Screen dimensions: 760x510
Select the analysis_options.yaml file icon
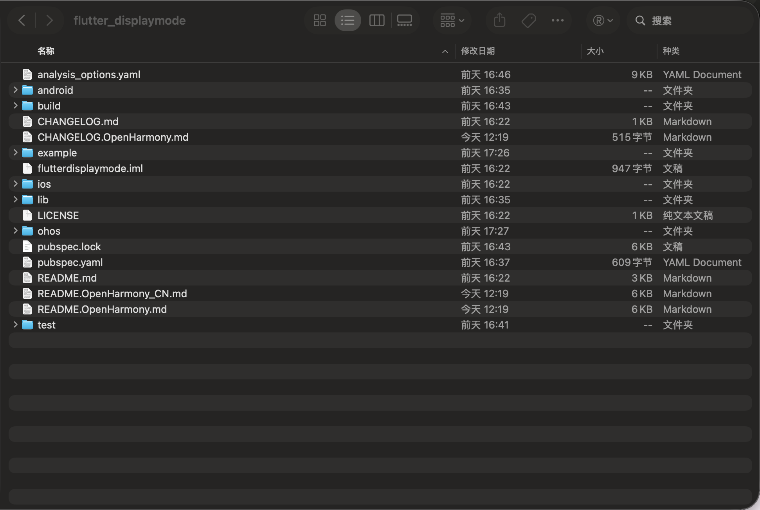(27, 74)
